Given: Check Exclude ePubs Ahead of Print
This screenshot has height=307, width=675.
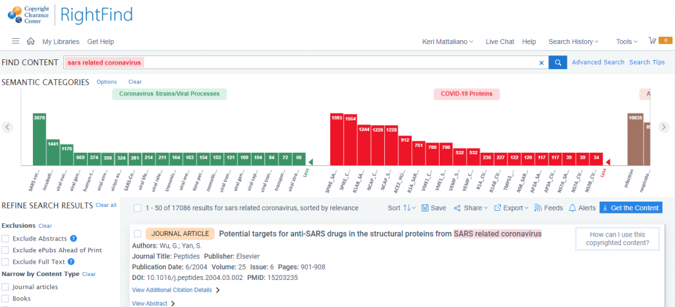Looking at the screenshot, I should tap(5, 250).
